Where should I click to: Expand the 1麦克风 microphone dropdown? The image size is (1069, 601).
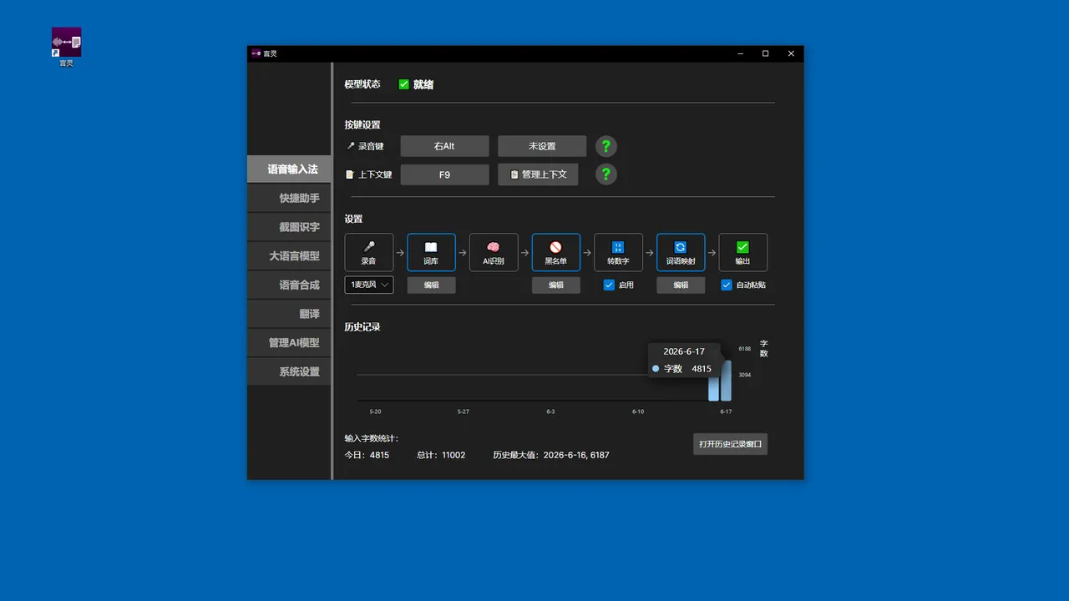coord(369,285)
